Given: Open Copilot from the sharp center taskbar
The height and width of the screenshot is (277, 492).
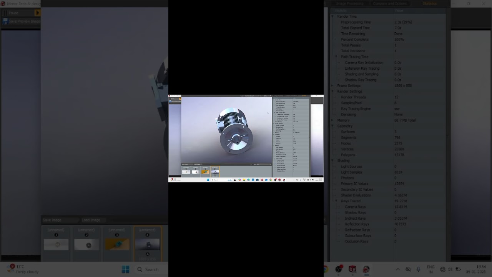Looking at the screenshot, I should tap(239, 180).
